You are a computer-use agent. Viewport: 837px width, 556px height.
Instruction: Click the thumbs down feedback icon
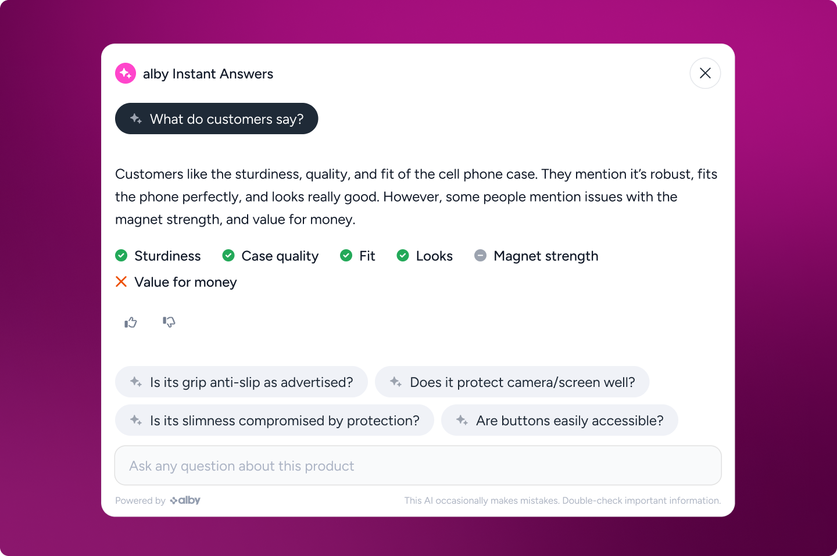tap(169, 322)
